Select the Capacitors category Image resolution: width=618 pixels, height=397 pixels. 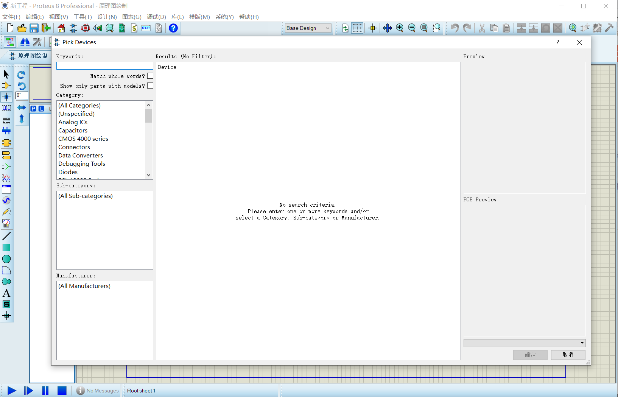click(73, 131)
